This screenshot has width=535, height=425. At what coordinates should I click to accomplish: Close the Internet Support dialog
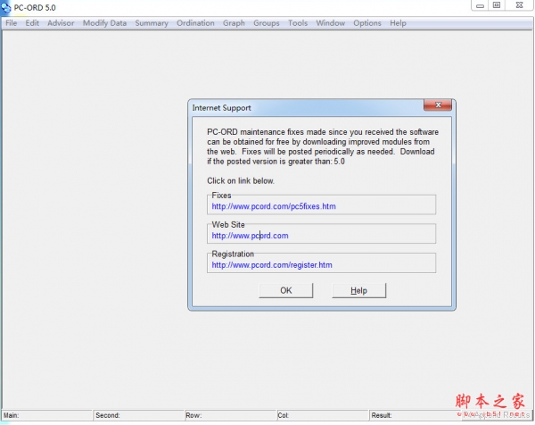click(438, 104)
